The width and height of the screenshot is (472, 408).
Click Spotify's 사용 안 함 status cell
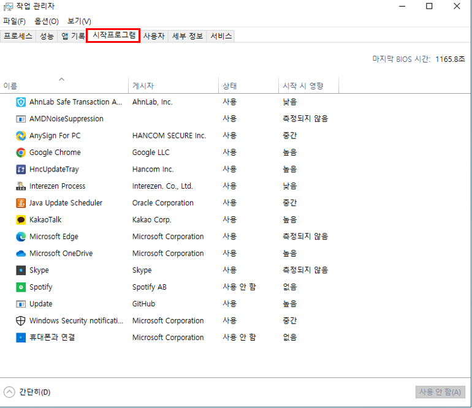pyautogui.click(x=239, y=287)
